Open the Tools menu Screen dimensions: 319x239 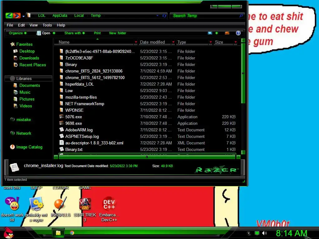point(47,25)
